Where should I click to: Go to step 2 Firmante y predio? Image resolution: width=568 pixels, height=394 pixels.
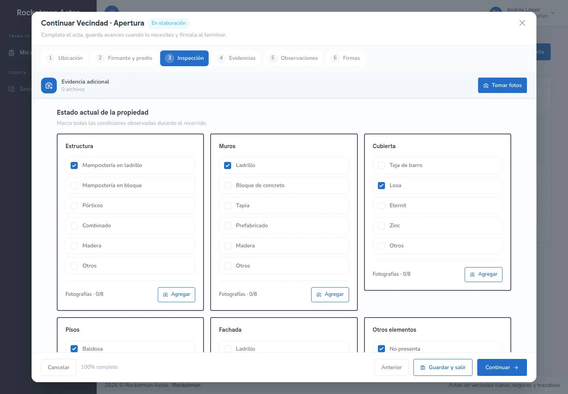[x=124, y=58]
